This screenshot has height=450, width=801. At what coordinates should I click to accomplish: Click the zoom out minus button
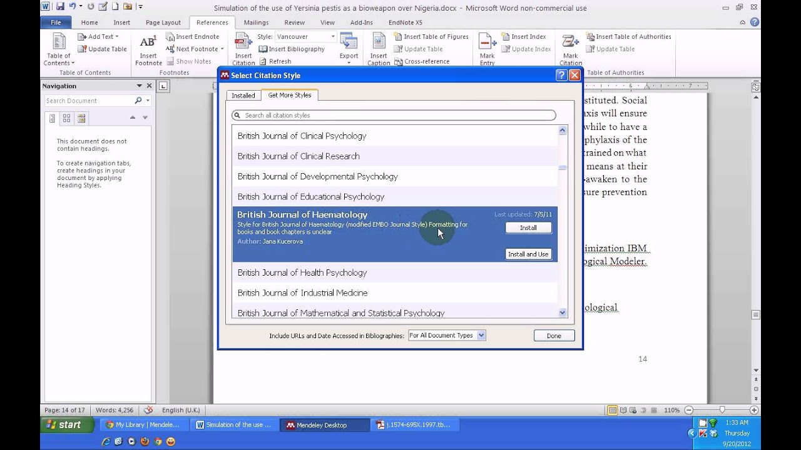(x=688, y=411)
